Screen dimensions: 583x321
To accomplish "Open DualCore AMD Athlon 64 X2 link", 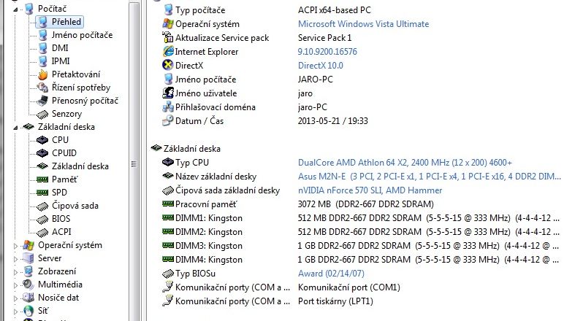I will coord(405,163).
